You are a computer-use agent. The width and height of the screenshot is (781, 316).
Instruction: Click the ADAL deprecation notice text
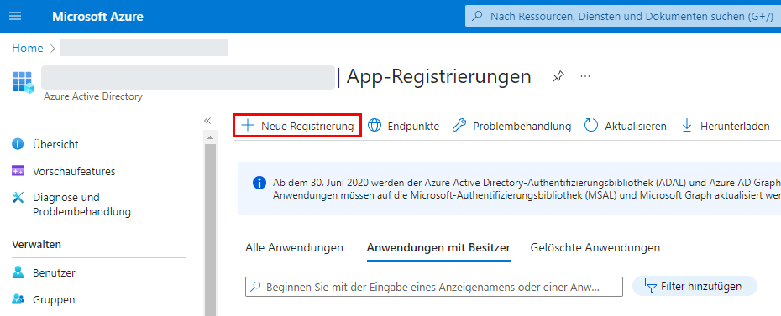point(527,189)
